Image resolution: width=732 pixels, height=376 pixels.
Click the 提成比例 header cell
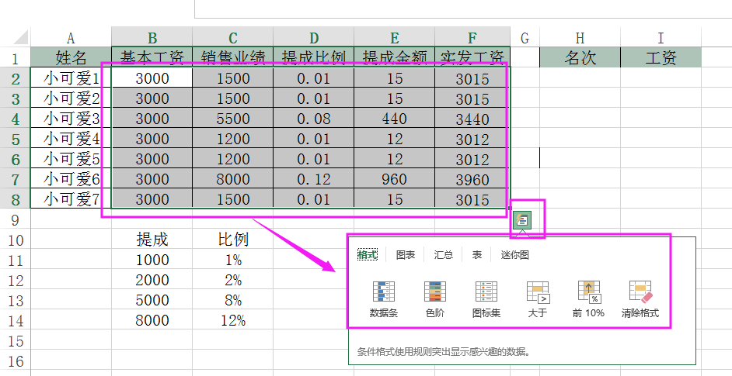[314, 57]
